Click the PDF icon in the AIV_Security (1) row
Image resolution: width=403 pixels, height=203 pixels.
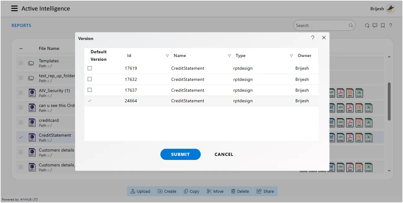coord(341,92)
